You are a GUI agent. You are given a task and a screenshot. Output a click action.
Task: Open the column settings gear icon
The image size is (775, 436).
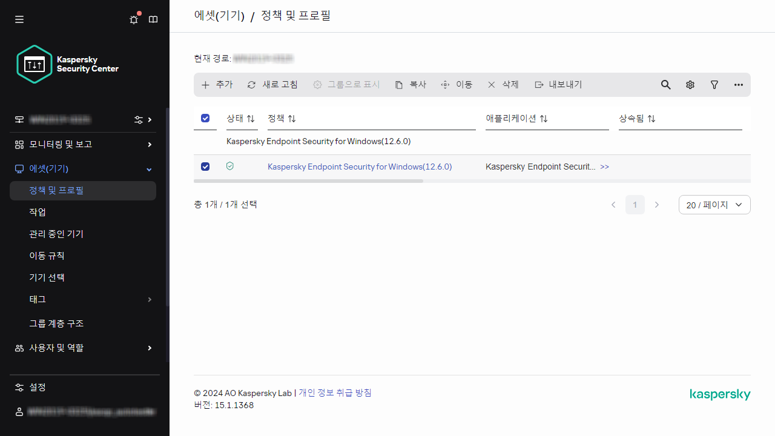tap(690, 85)
